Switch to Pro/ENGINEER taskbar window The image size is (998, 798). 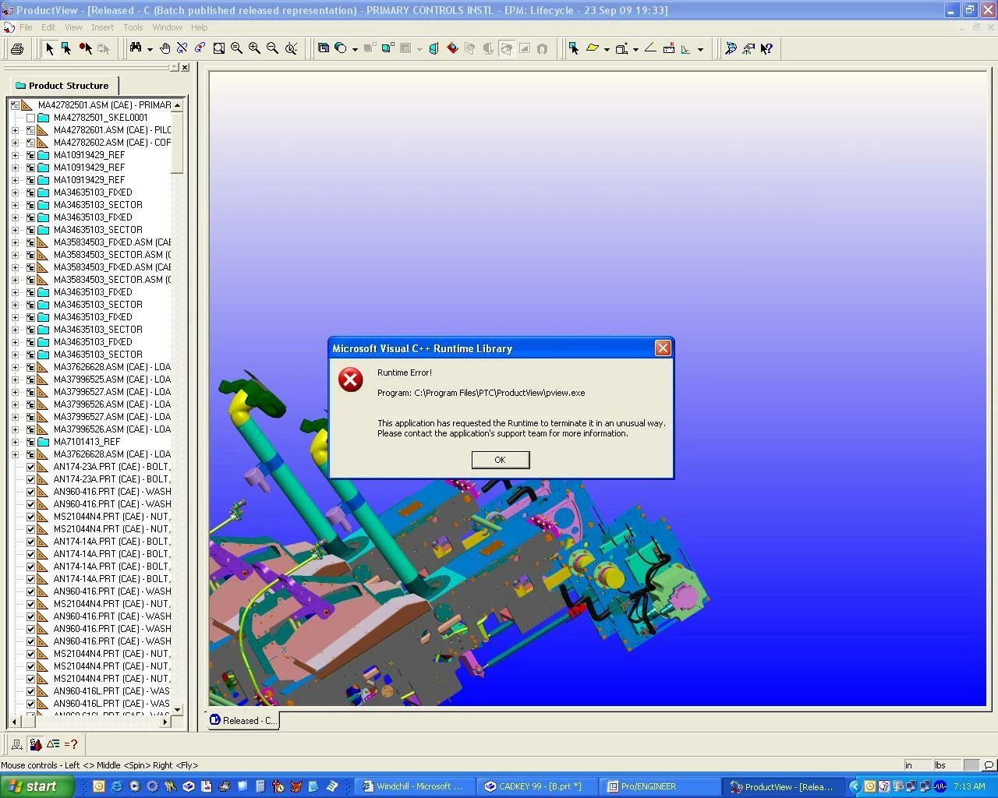661,786
